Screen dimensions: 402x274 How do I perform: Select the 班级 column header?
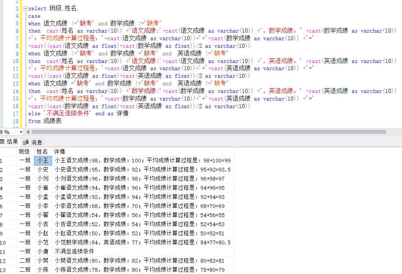coord(24,151)
